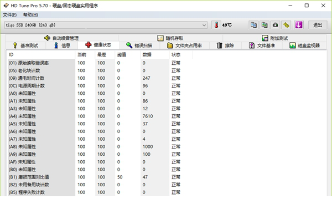
Task: Select the (A6) 未知属性 row
Action: [x=100, y=131]
